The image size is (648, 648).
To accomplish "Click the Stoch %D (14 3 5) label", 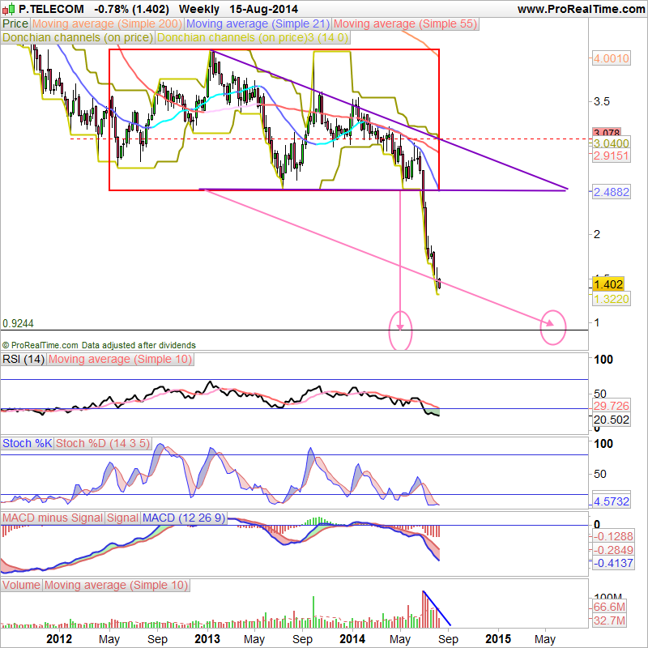I will (x=103, y=443).
